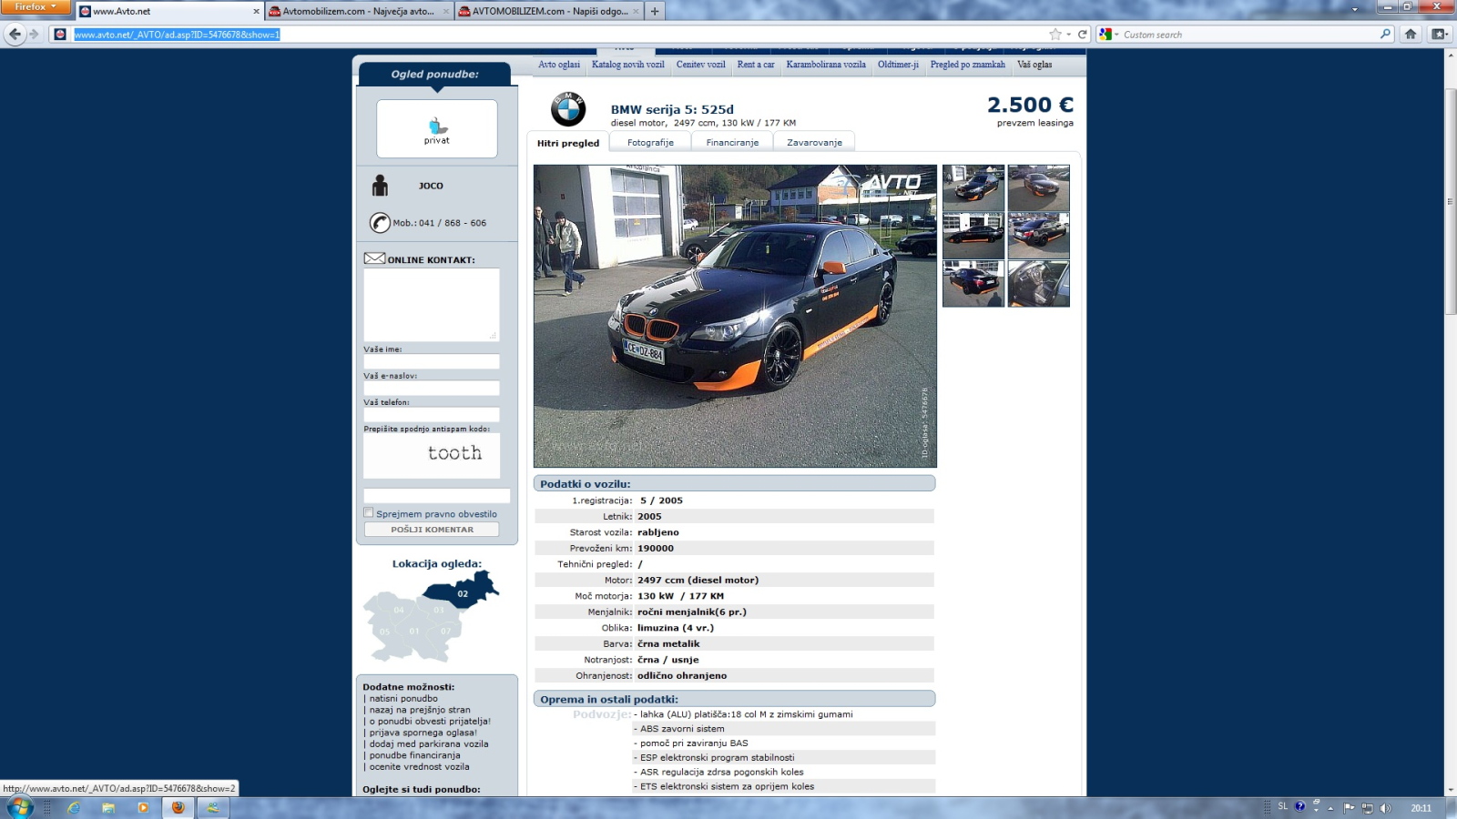Click the phone icon beside mobile number
Screen dimensions: 1457x819
(x=380, y=223)
